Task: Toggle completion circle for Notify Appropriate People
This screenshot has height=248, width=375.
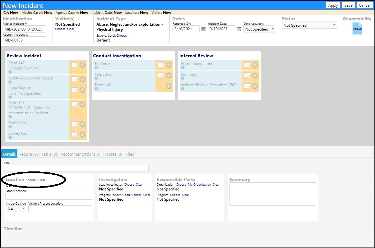Action: point(82,79)
